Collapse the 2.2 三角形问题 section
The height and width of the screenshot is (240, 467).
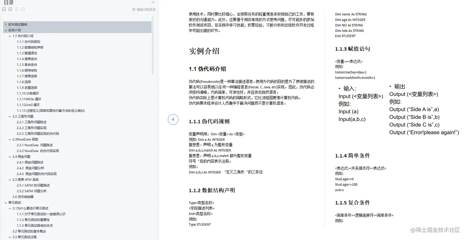[x=9, y=116]
